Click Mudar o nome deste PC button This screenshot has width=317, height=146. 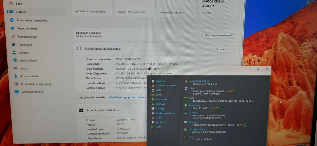coord(219,35)
